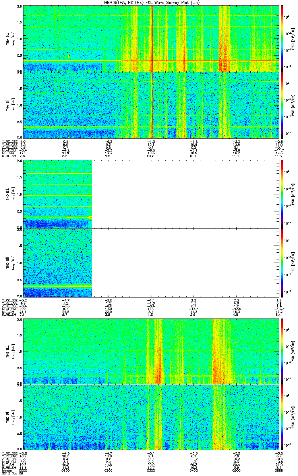This screenshot has height=476, width=298.
Task: Click the THD B-parallel freq [Hz] axis label
Action: [13, 262]
